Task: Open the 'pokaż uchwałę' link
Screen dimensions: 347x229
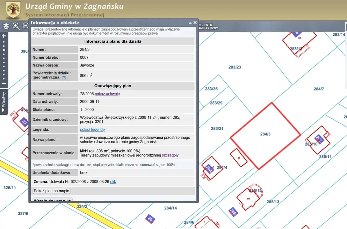Action: (x=107, y=94)
